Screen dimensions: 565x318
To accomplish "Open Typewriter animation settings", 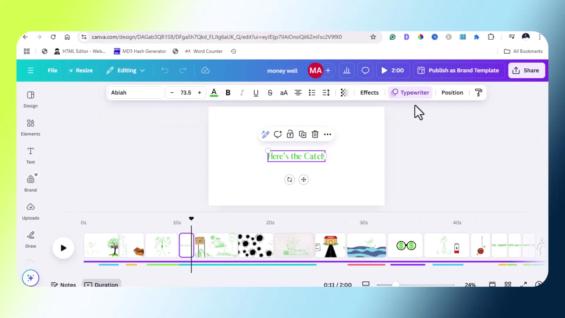I will point(410,93).
